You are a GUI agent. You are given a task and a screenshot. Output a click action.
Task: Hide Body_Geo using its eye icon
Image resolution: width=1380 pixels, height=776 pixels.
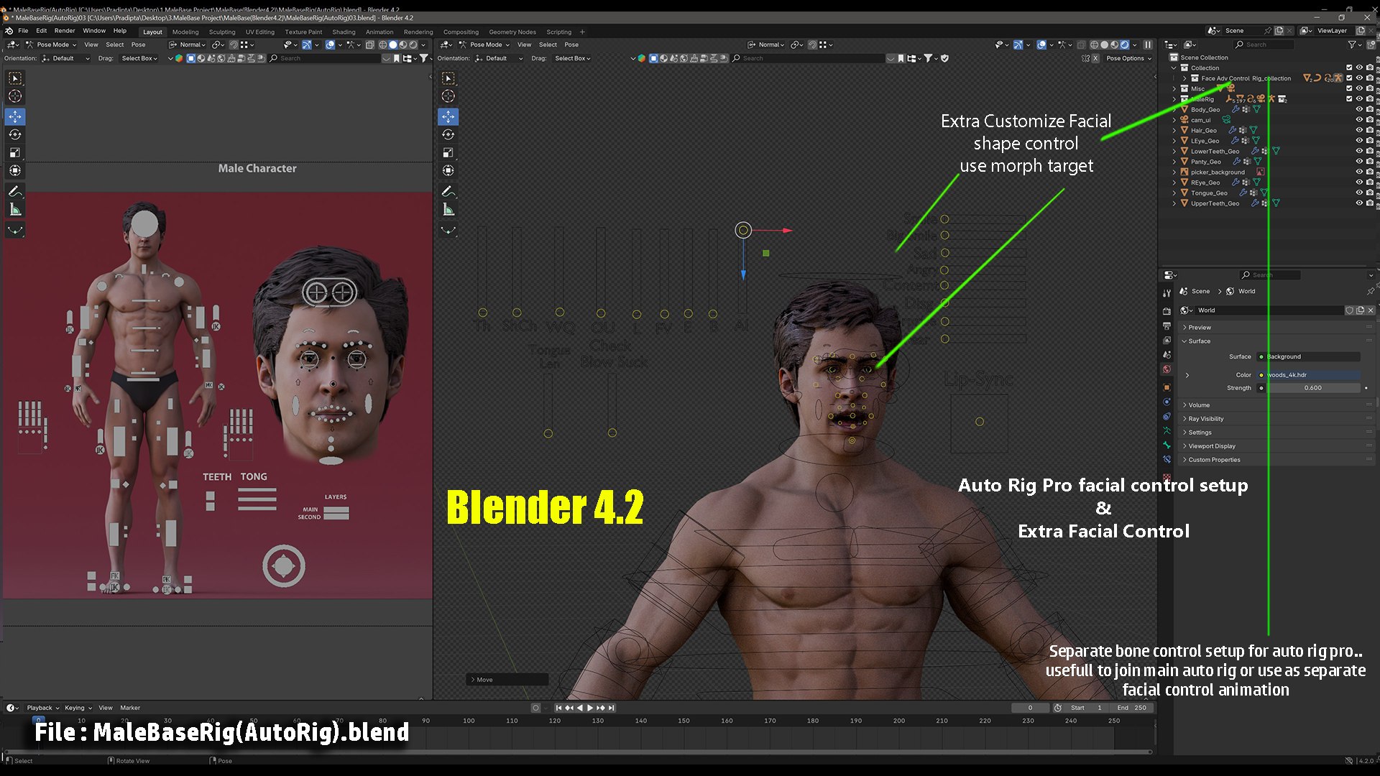click(1359, 109)
